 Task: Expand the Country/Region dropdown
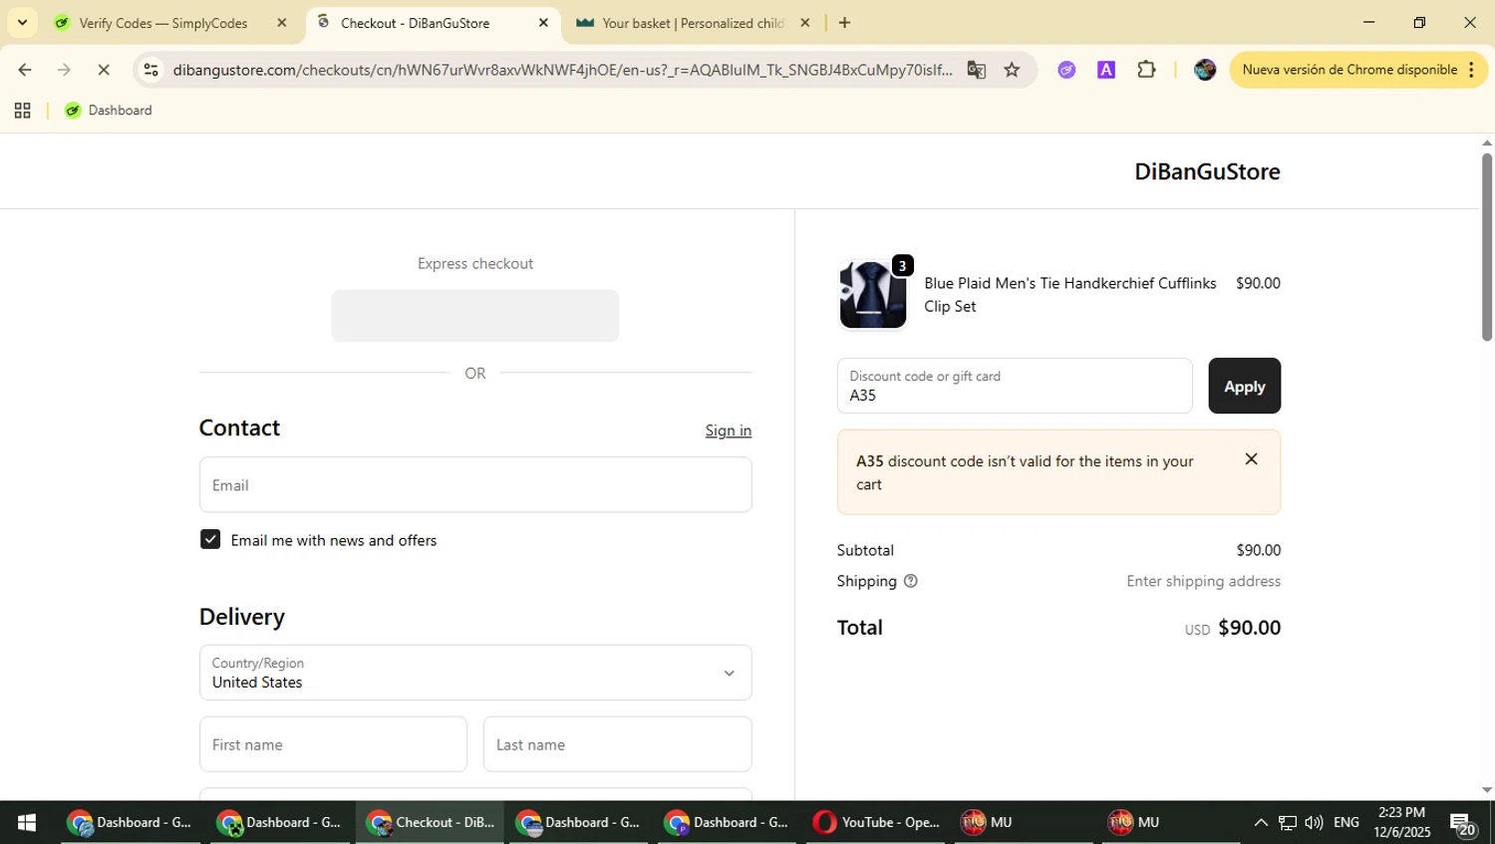click(x=475, y=673)
